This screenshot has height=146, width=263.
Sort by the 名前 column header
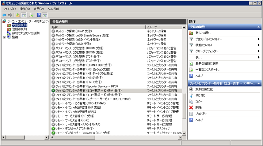(x=98, y=27)
